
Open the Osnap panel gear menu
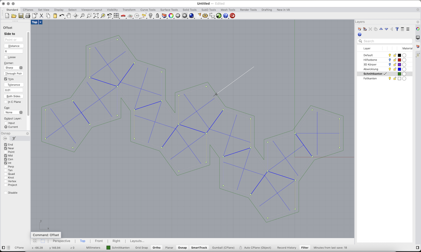[27, 134]
